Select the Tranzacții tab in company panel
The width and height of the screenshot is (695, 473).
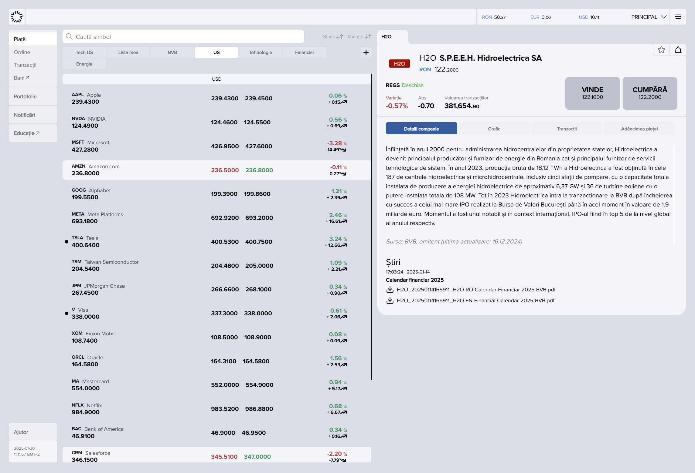point(567,129)
